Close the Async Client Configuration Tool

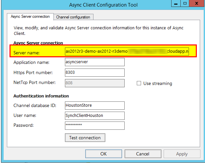[x=196, y=4]
